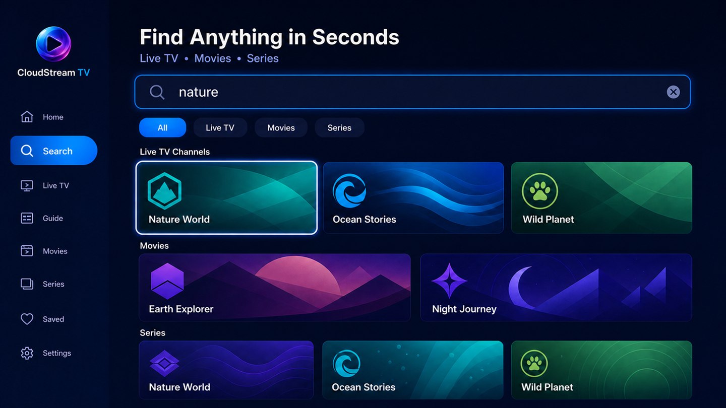
Task: Click the Wild Planet paw icon in Live TV
Action: (540, 191)
